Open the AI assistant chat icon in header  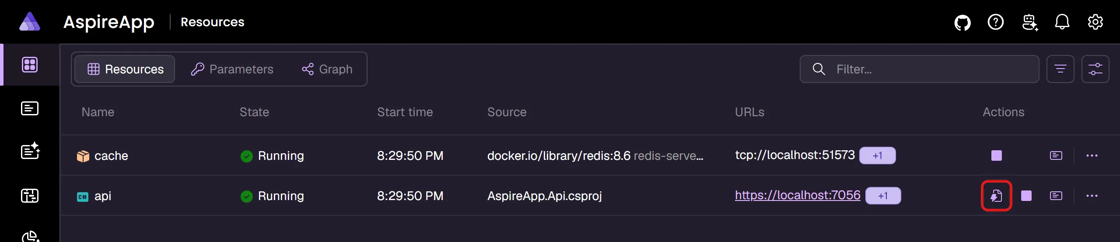1030,22
